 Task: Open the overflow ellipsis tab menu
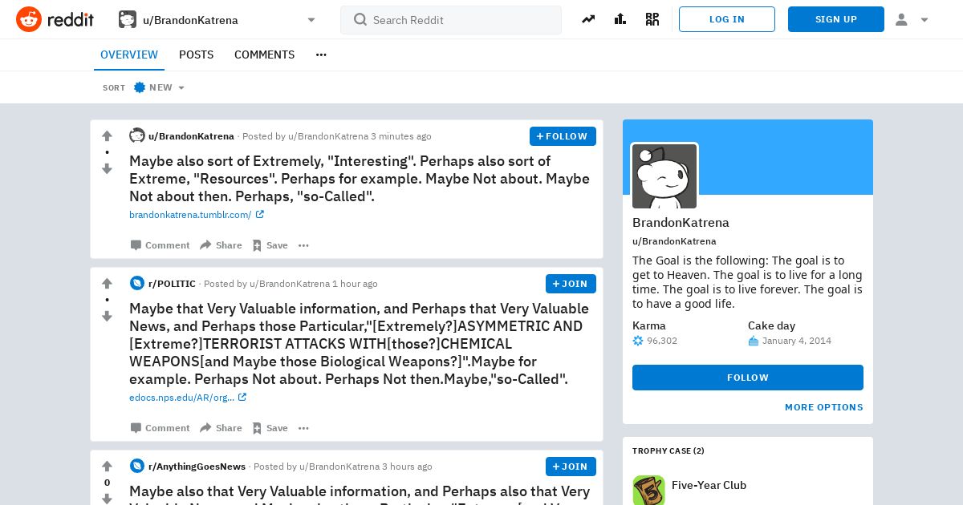321,55
